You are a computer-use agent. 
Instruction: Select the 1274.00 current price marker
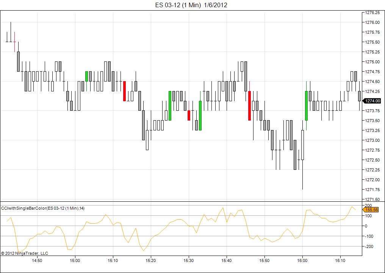pos(372,101)
